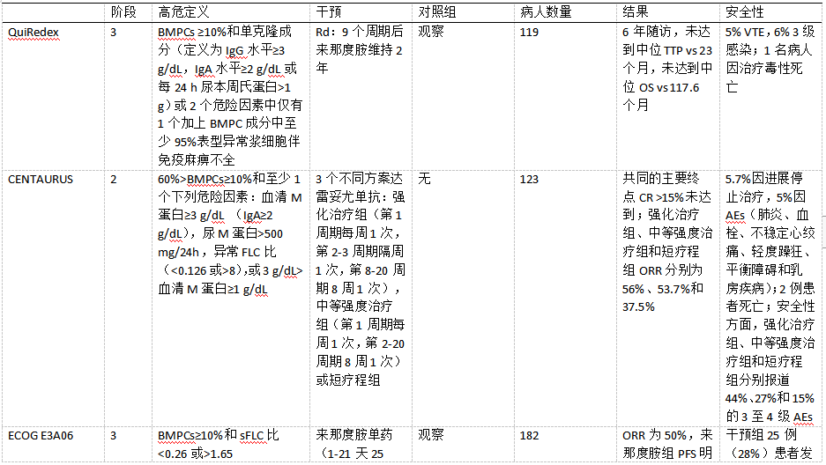Click the 3 个不同方案达雷妥尤单抗 intervention text

[361, 188]
